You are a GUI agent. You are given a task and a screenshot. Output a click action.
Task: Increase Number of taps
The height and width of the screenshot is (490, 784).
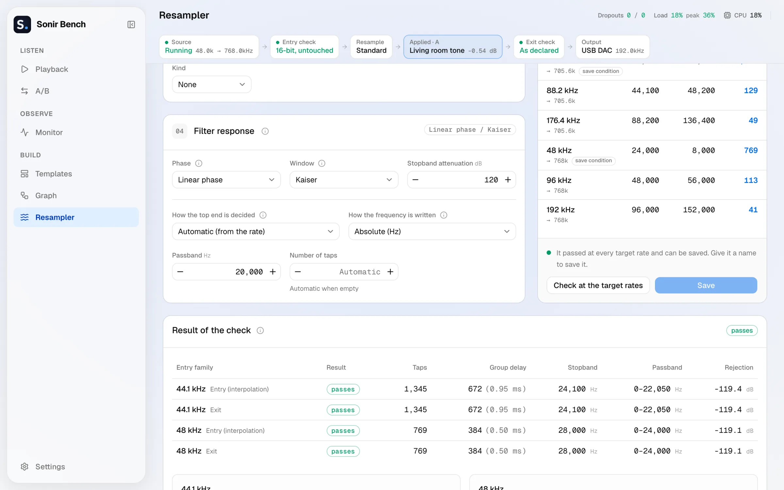(390, 272)
